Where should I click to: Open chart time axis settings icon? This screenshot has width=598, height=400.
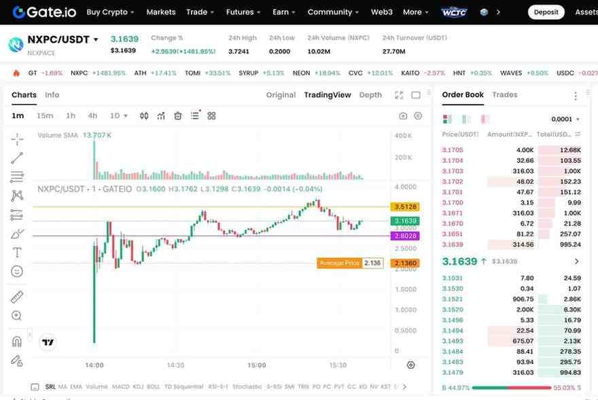tap(410, 365)
